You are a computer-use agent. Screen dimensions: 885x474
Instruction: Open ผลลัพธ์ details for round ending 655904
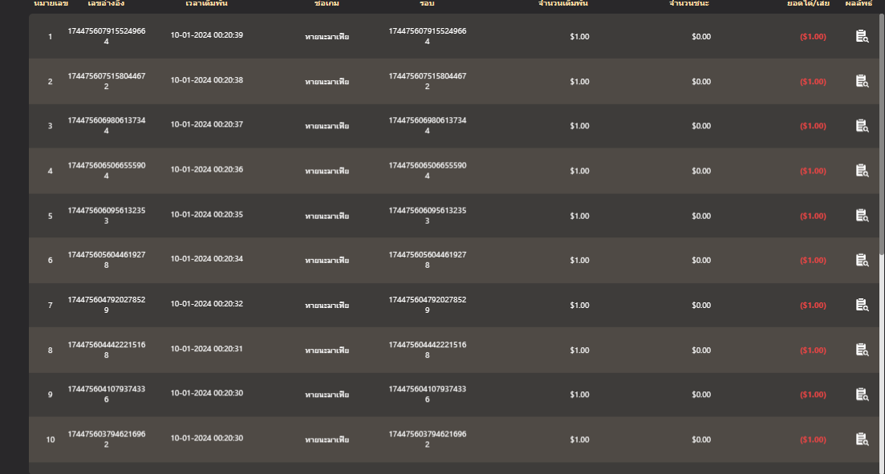click(x=863, y=170)
